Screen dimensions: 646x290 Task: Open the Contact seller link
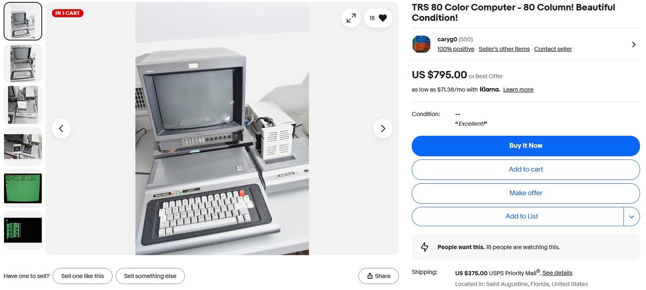tap(553, 49)
